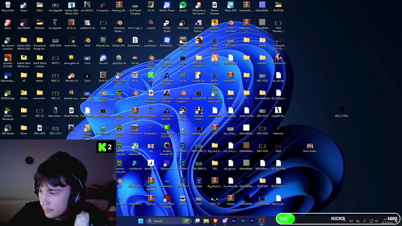Image resolution: width=402 pixels, height=226 pixels.
Task: Open Premiere Pro from taskbar
Action: 252,221
